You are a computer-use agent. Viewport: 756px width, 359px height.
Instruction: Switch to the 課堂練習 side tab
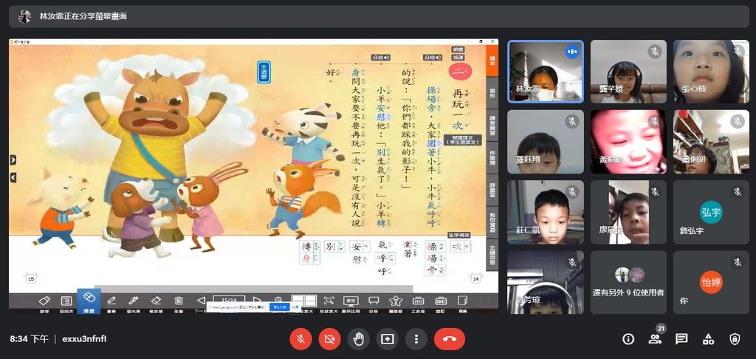point(492,125)
